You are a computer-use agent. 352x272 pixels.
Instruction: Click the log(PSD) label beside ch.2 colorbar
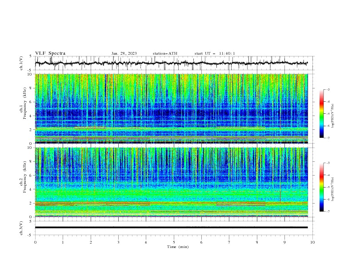[333, 189]
